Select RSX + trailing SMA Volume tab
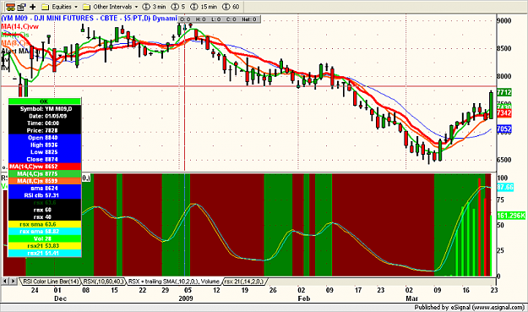 174,282
